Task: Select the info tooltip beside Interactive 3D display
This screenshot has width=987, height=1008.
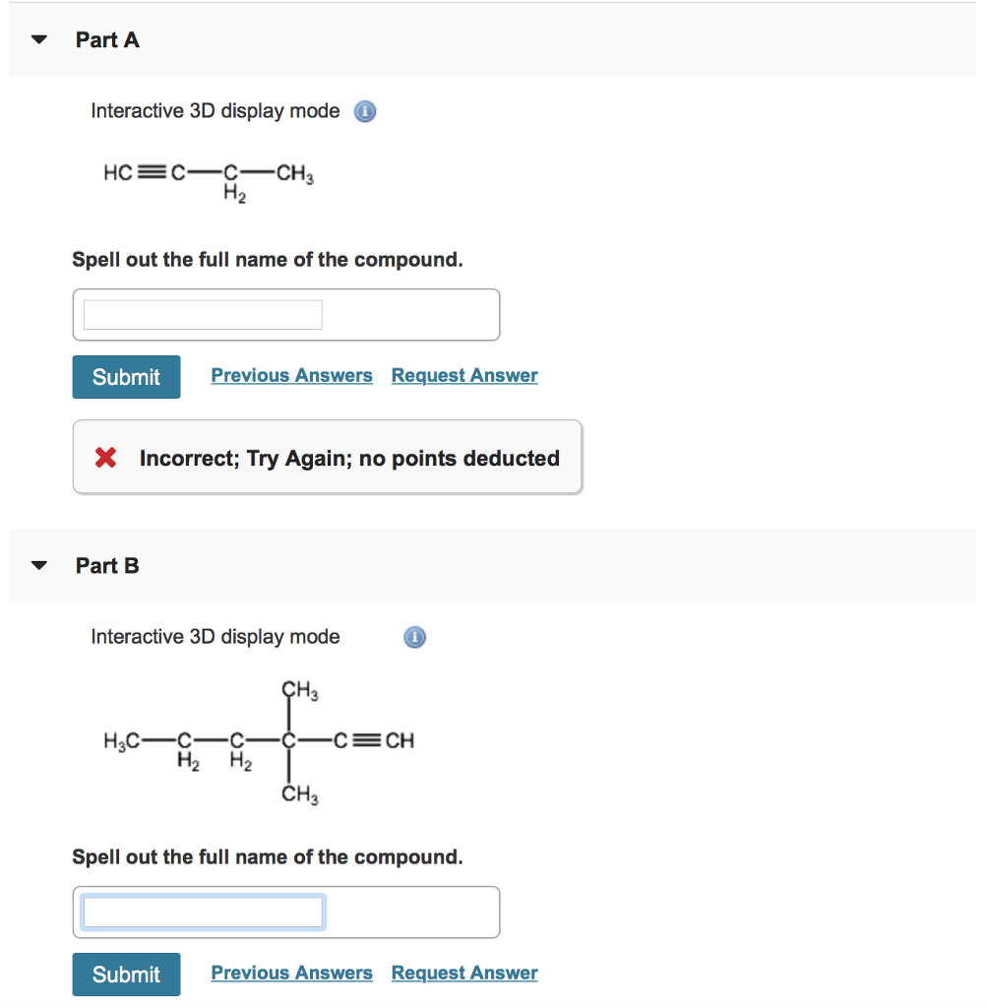Action: (364, 111)
